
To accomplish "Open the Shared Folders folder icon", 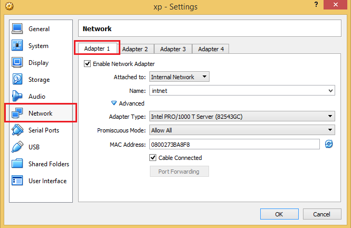I will [x=17, y=164].
